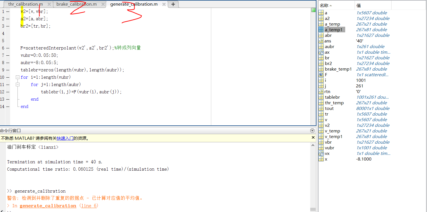Click the Computational time ratio output line
This screenshot has height=212, width=427.
click(88, 169)
